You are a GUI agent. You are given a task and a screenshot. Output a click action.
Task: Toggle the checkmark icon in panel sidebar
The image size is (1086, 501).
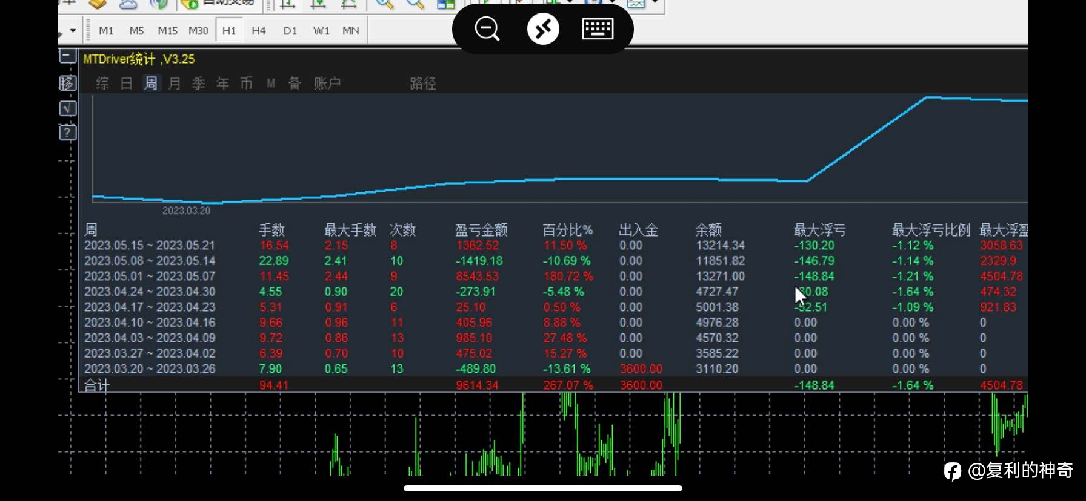(67, 108)
